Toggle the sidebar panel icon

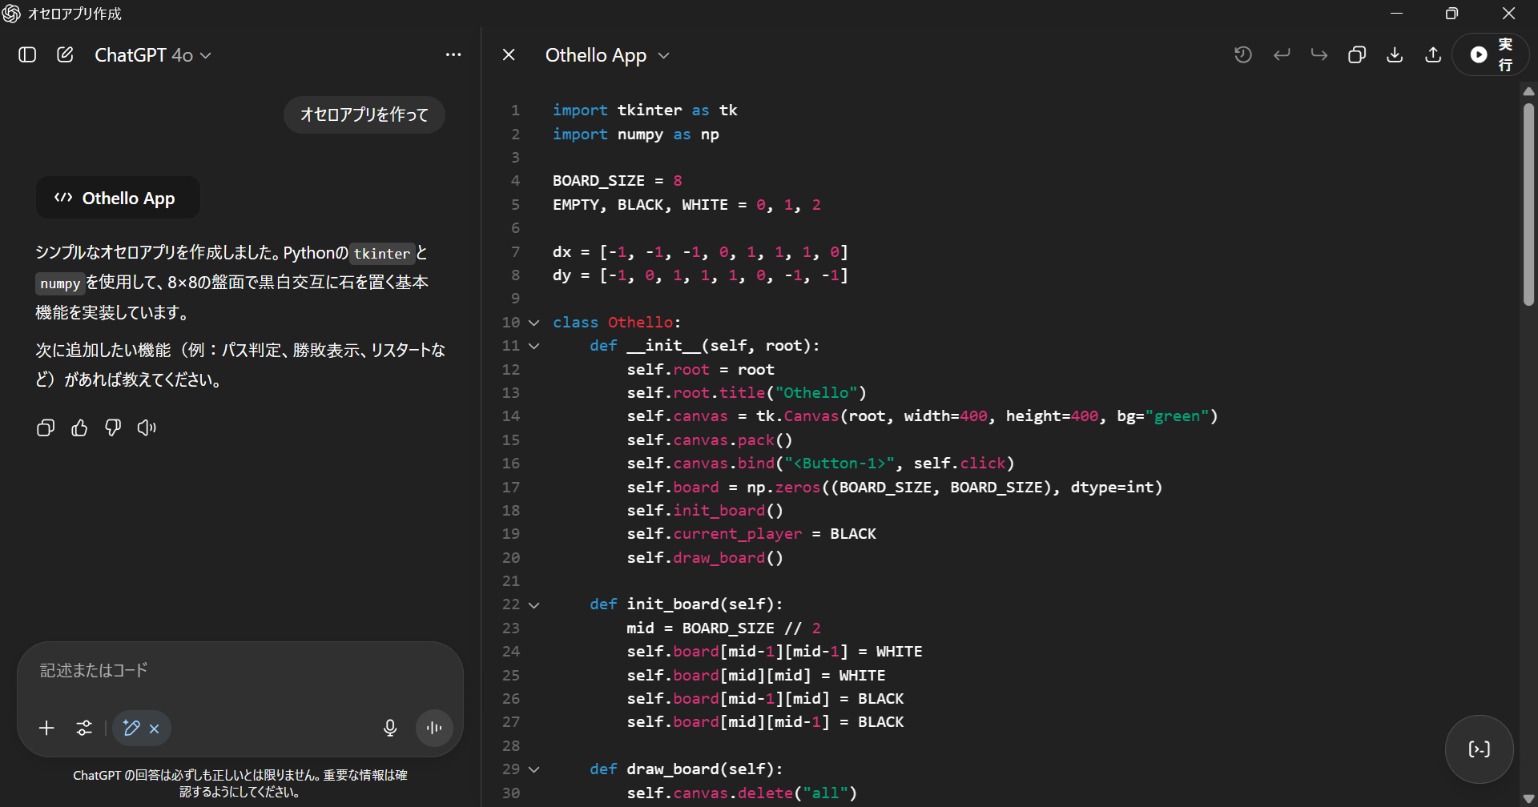(27, 54)
